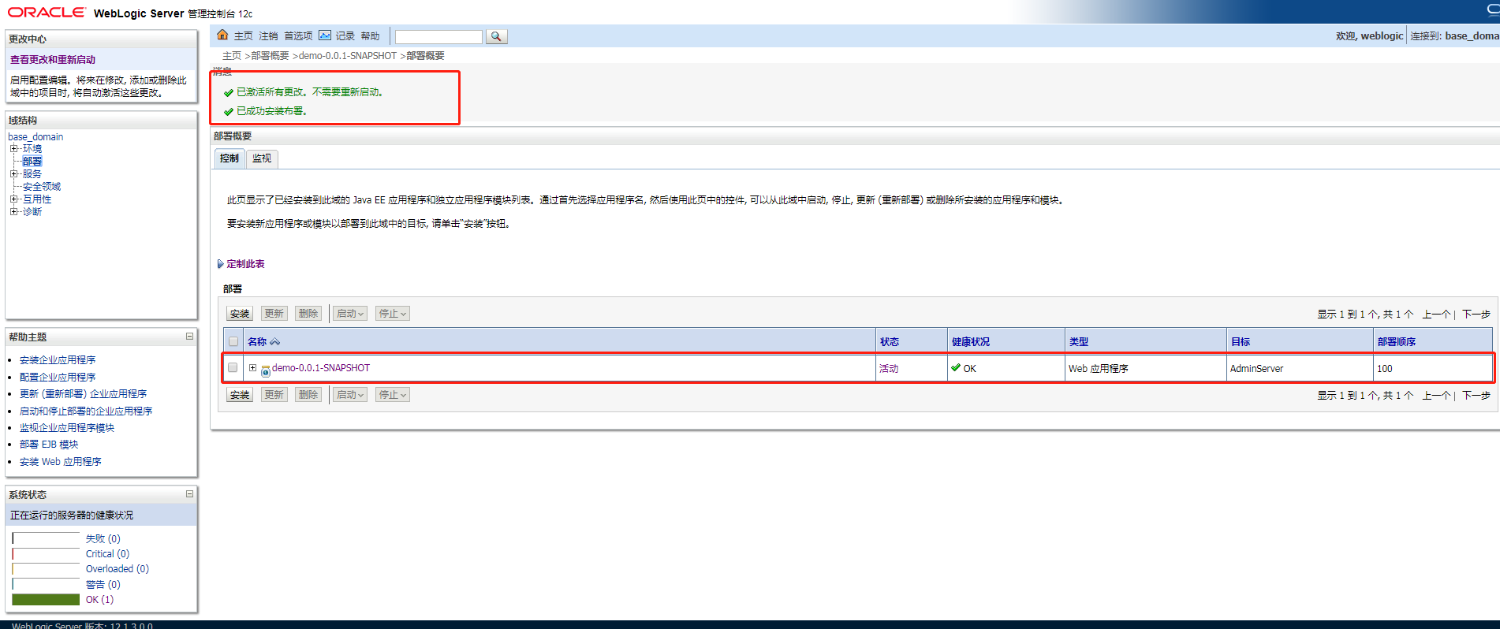The image size is (1500, 629).
Task: Open help topic 监视企业应用程序模块
Action: pos(67,428)
